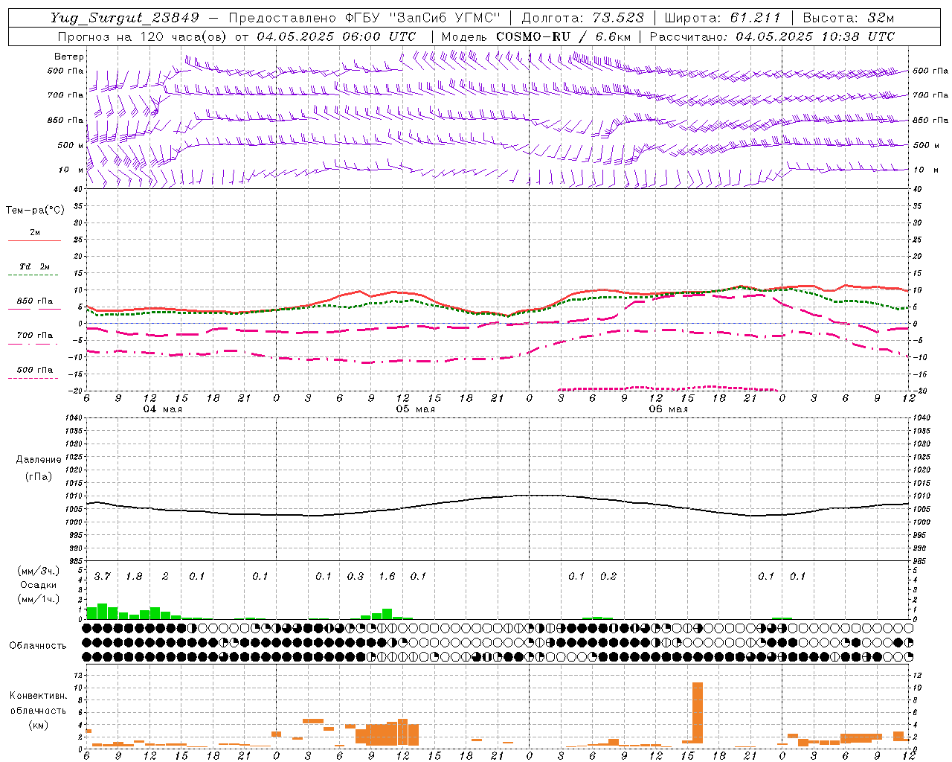The width and height of the screenshot is (952, 762).
Task: Click the "700 гПа" temperature legend entry
Action: pyautogui.click(x=35, y=335)
